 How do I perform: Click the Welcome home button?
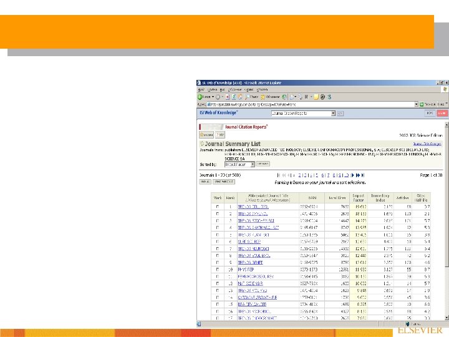(206, 135)
